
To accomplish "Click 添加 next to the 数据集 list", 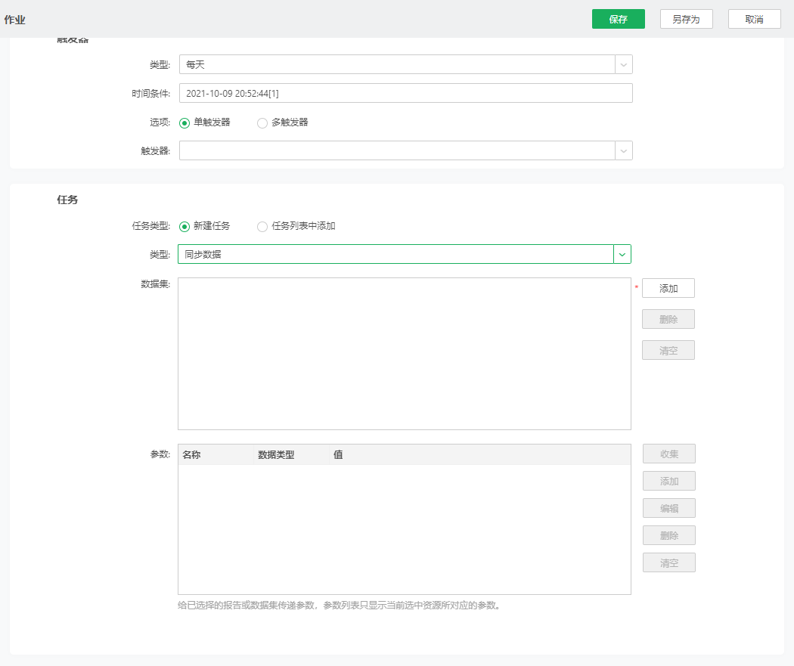I will tap(668, 288).
